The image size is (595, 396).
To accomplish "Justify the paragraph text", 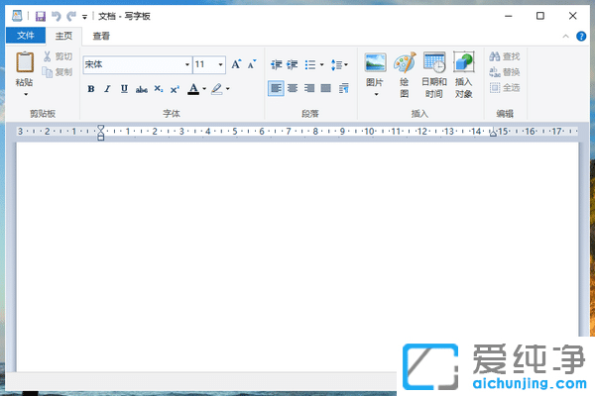I will (x=326, y=88).
